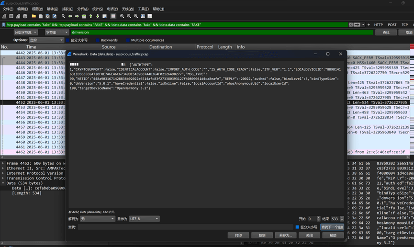Toggle packet colorization toolbar icon
The width and height of the screenshot is (414, 247).
click(x=113, y=16)
